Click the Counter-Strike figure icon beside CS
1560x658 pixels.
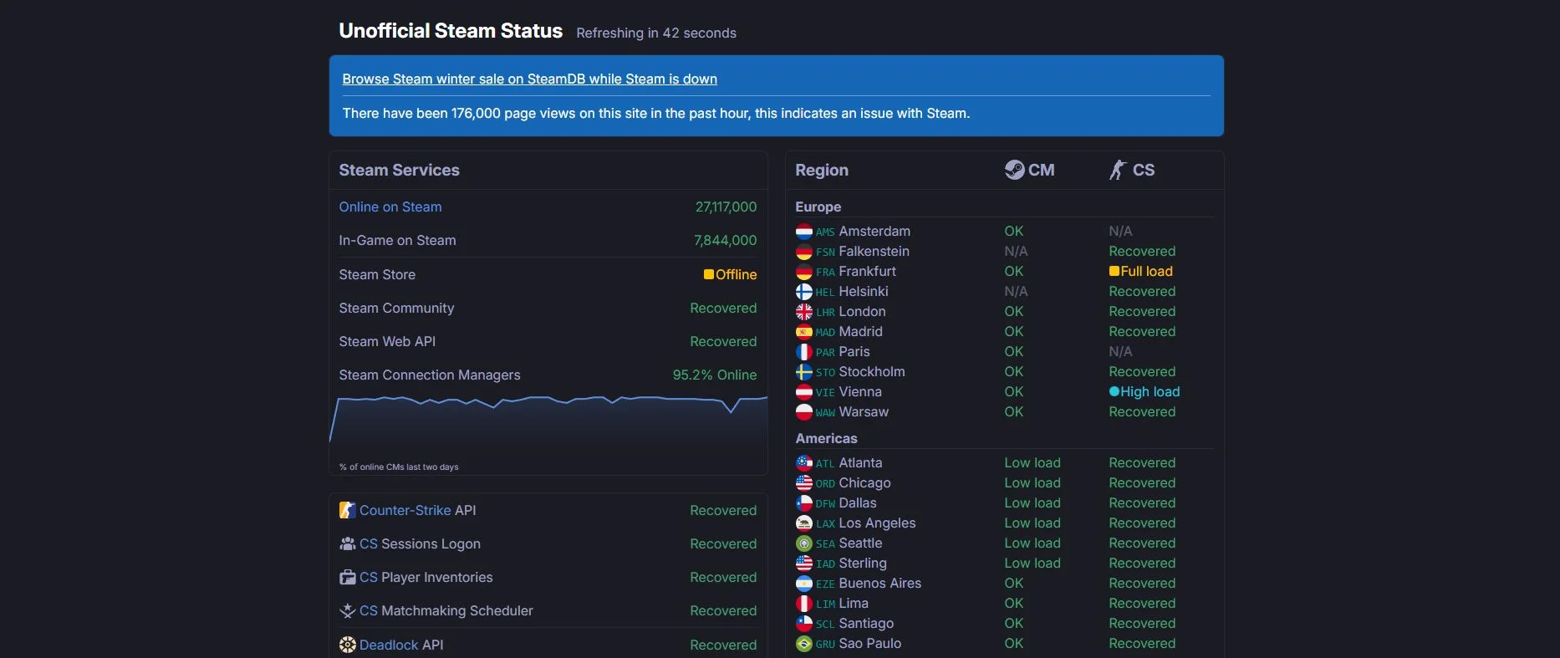[1118, 170]
